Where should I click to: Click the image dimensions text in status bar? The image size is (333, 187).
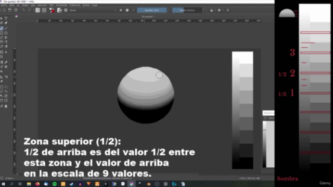(x=250, y=178)
